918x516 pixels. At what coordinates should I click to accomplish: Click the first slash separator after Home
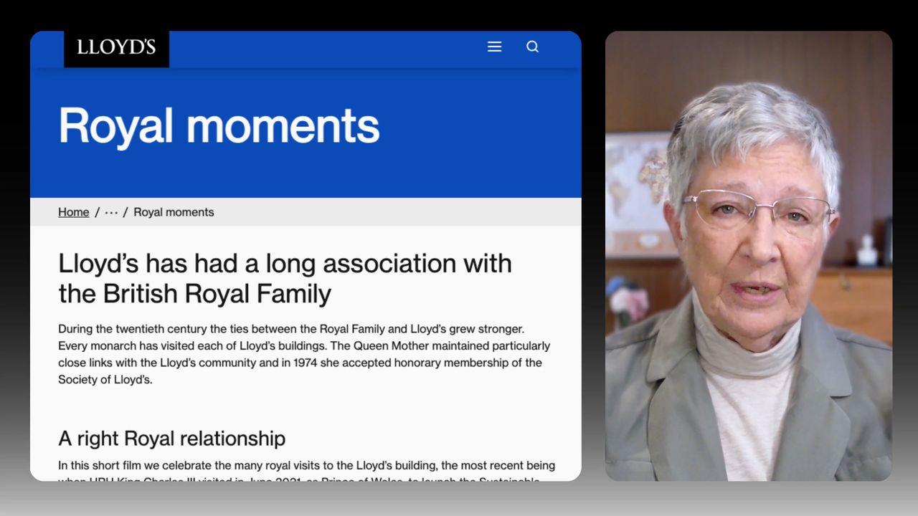tap(97, 212)
